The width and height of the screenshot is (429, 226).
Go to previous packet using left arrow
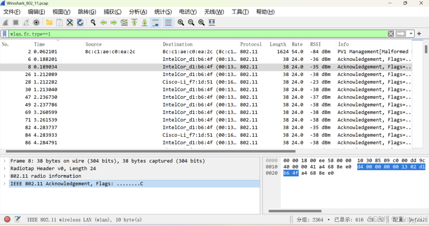(x=104, y=22)
